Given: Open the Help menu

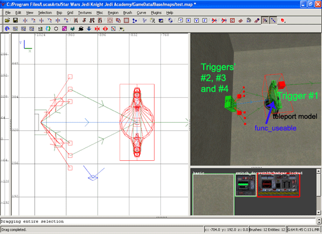Looking at the screenshot, I should 170,12.
